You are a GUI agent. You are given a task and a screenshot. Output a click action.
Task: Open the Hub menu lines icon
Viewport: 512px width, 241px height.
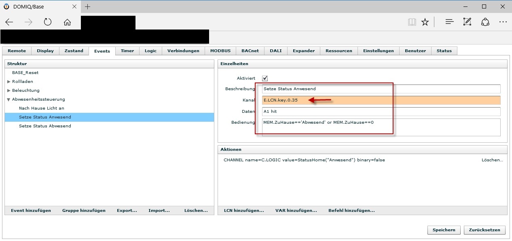[x=449, y=22]
